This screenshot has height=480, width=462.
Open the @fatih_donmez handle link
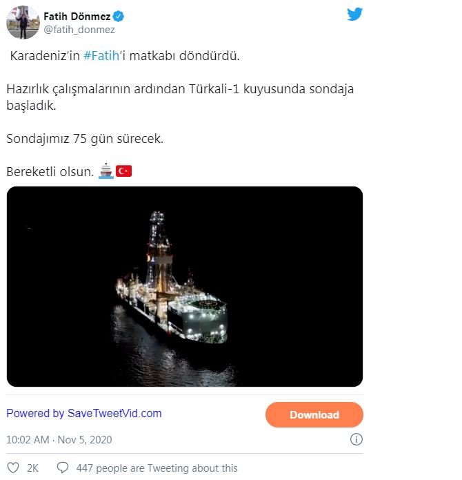[x=79, y=30]
